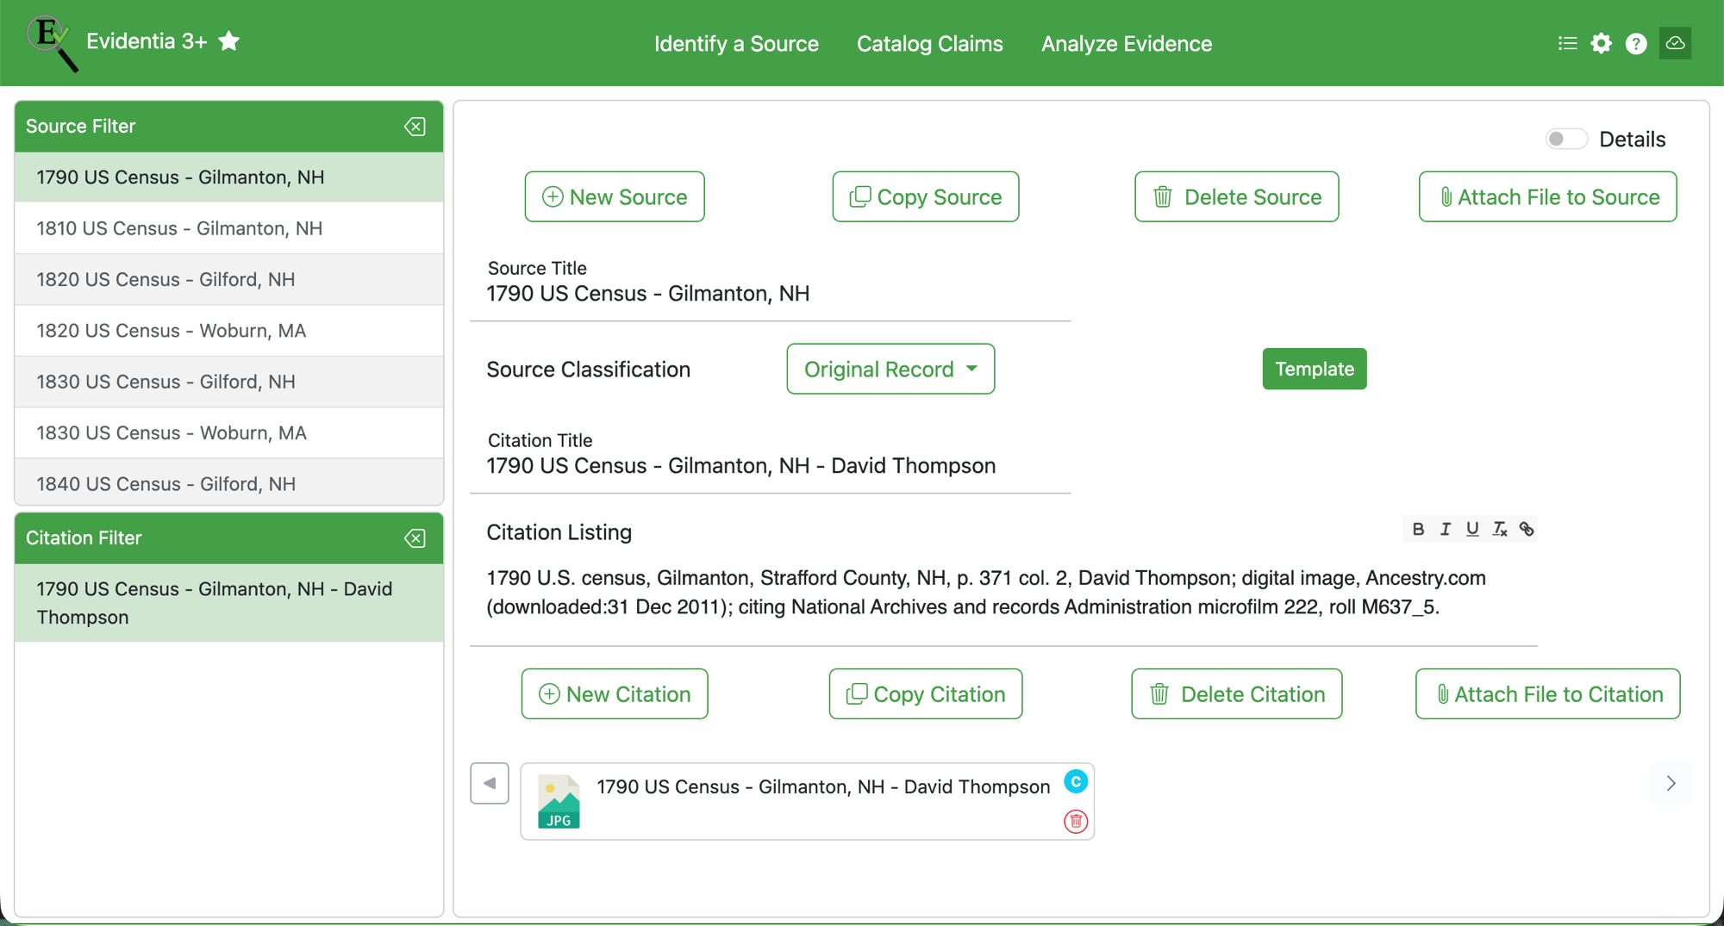Apply underline formatting in Citation Listing
The height and width of the screenshot is (926, 1724).
pyautogui.click(x=1472, y=529)
